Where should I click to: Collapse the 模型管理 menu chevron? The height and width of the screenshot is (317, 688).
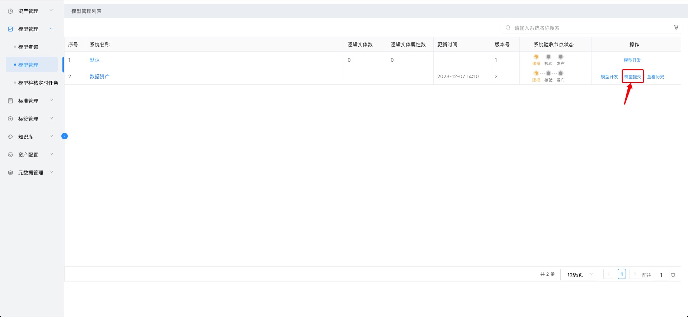[51, 28]
